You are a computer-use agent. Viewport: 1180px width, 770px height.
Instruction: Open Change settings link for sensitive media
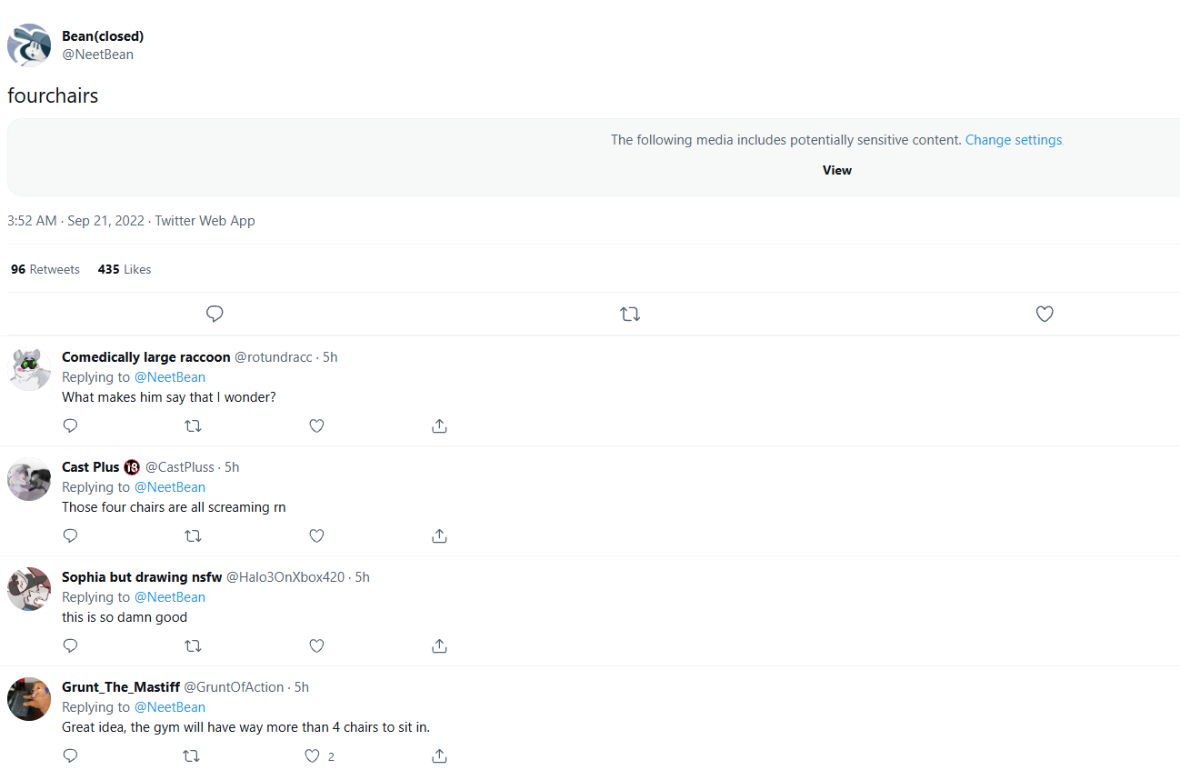click(x=1014, y=140)
